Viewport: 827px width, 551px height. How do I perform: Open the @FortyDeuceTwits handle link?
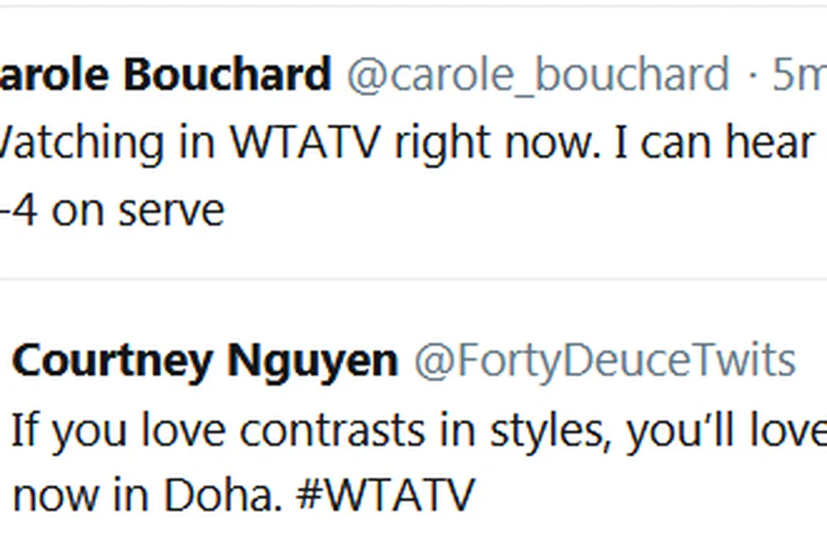pos(604,361)
